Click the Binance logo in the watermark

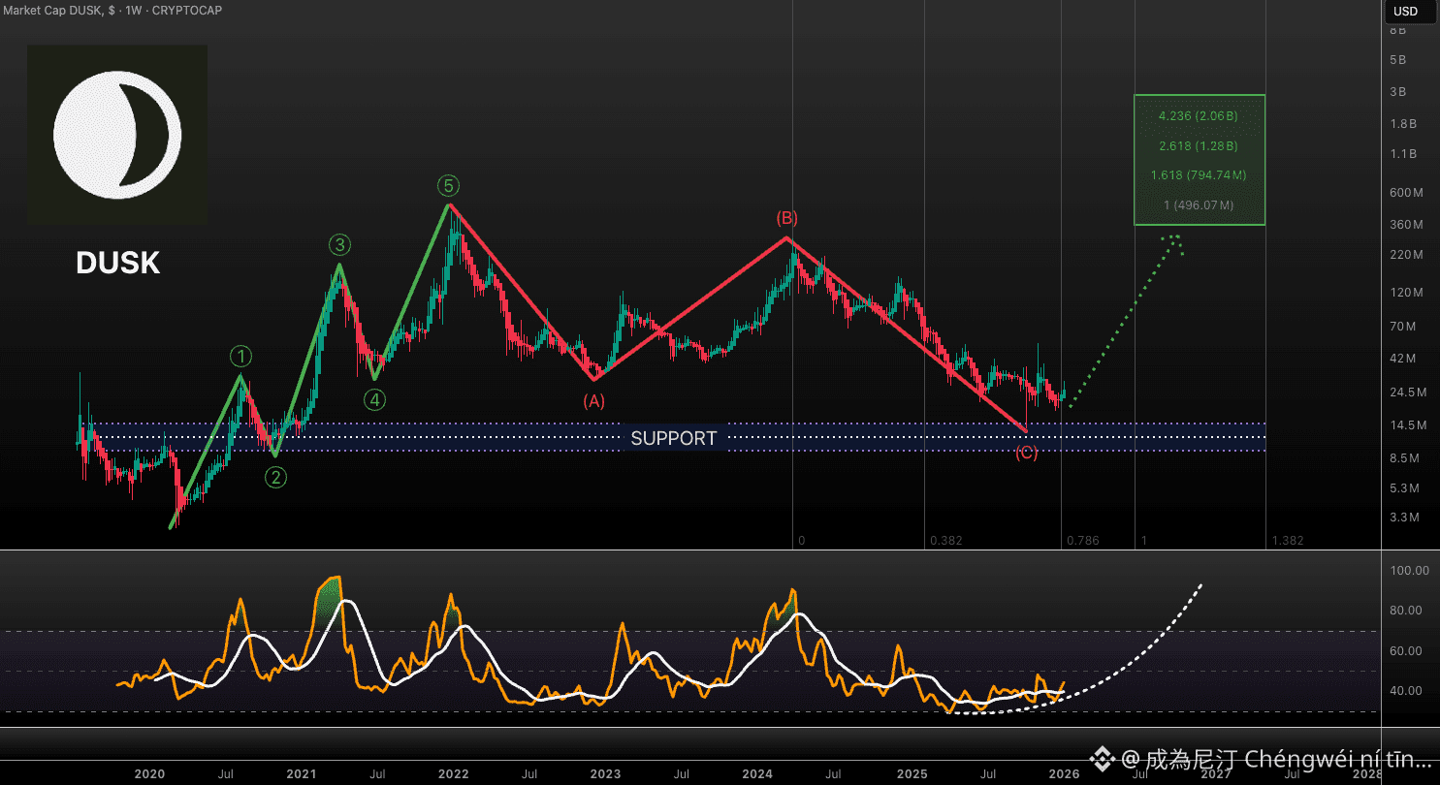click(x=1103, y=757)
